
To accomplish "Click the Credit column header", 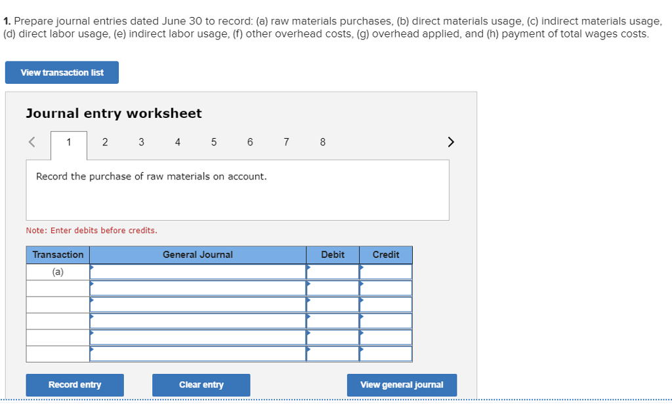I will pos(386,255).
